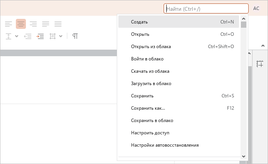The image size is (268, 164).
Task: Choose Сохранить menu entry
Action: click(x=179, y=96)
